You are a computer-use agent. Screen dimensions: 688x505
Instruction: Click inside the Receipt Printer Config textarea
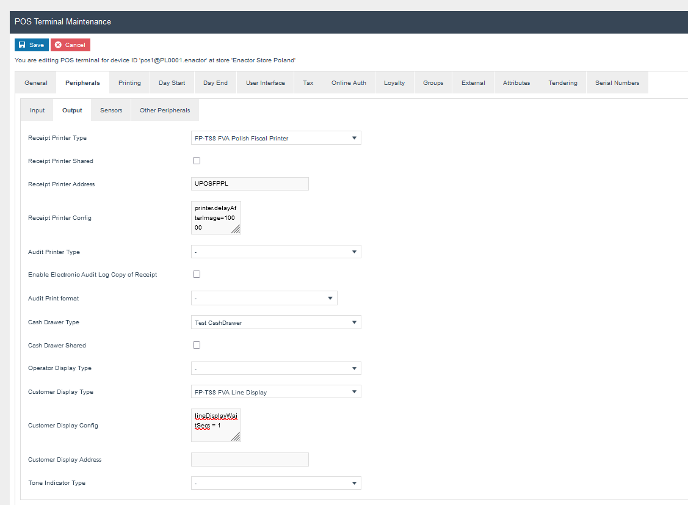tap(214, 217)
